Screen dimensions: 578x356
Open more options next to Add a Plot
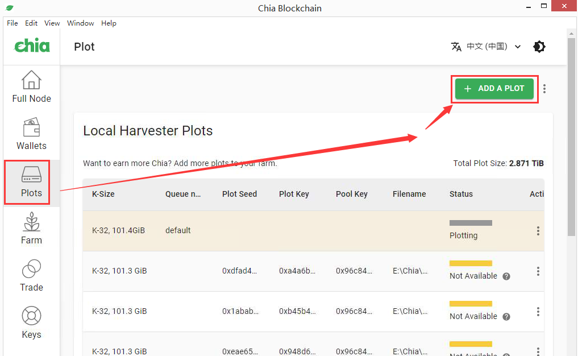tap(544, 89)
